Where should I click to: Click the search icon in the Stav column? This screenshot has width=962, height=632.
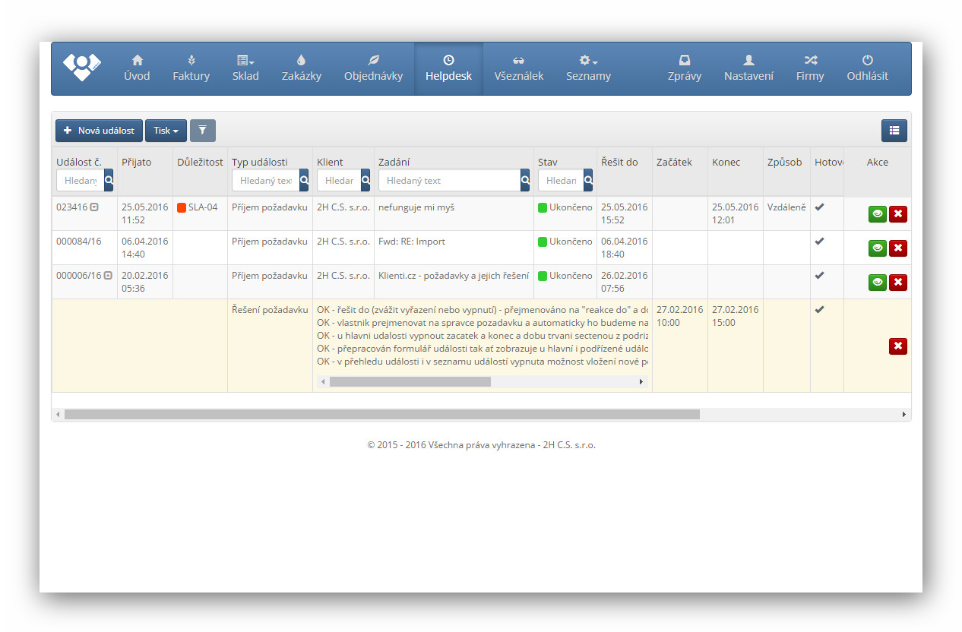pyautogui.click(x=587, y=181)
